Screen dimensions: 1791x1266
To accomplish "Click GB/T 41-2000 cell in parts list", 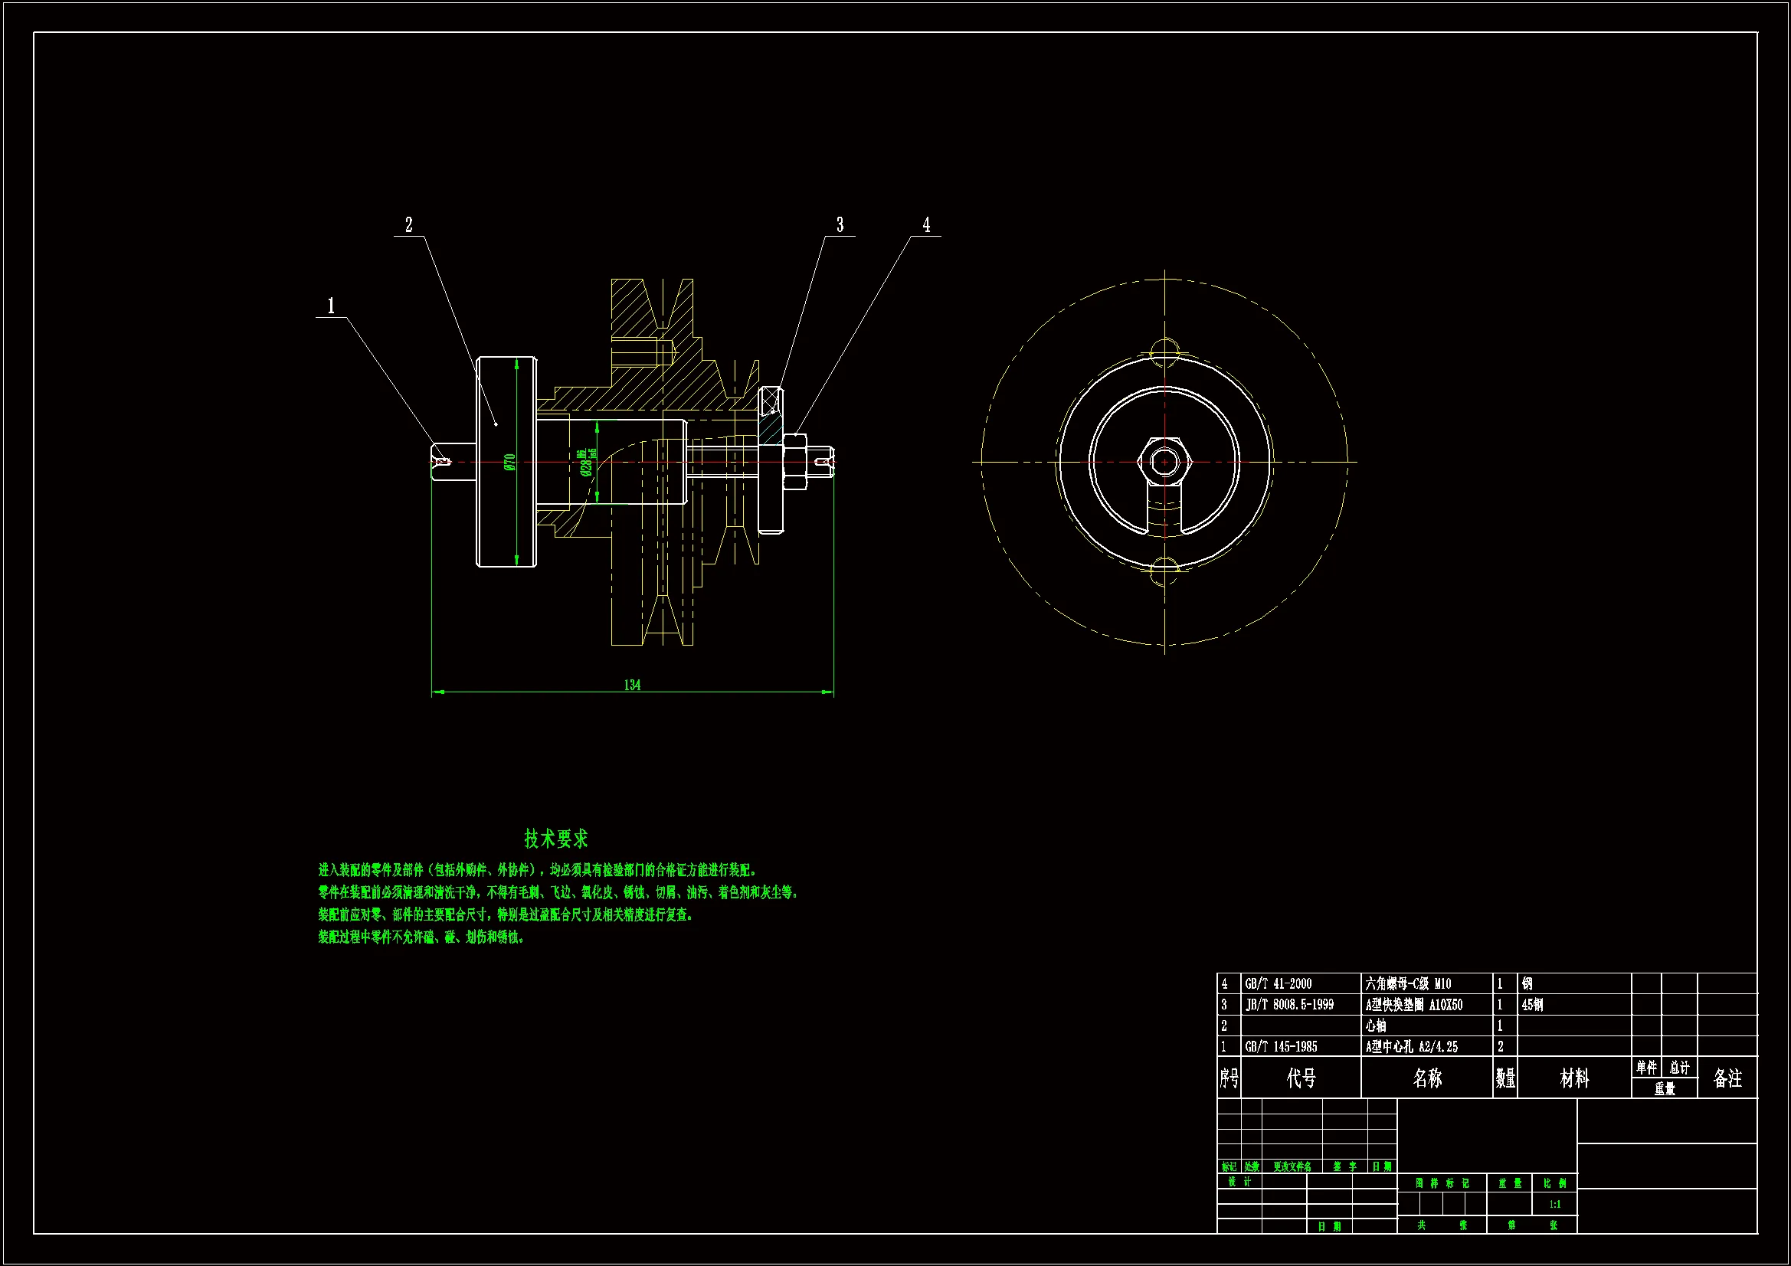I will click(x=1278, y=984).
